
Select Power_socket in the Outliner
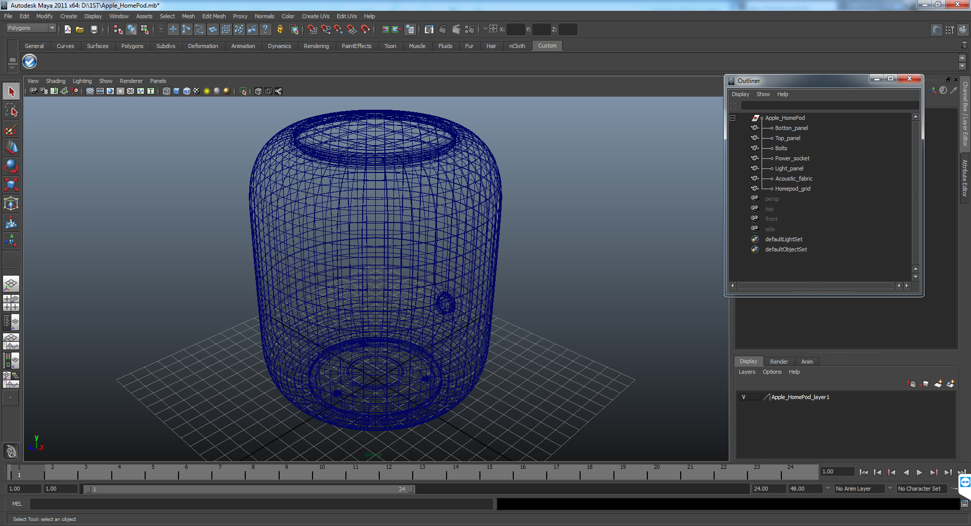pos(792,158)
